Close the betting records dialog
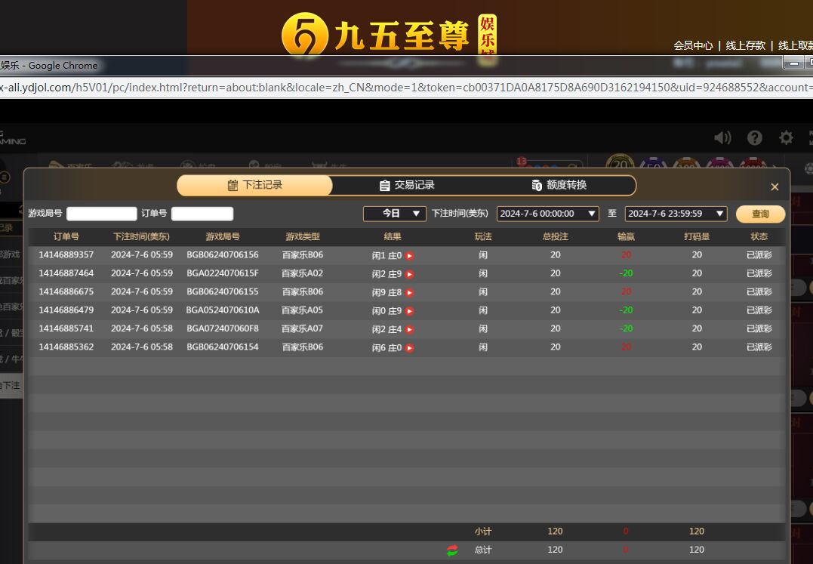Viewport: 813px width, 564px height. [775, 187]
